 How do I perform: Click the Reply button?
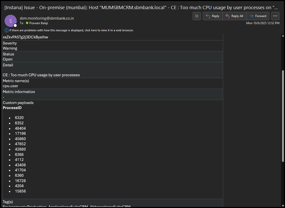(212, 16)
